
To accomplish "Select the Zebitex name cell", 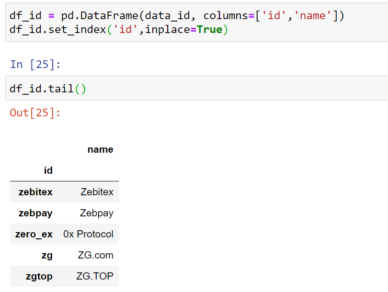I will tap(88, 192).
